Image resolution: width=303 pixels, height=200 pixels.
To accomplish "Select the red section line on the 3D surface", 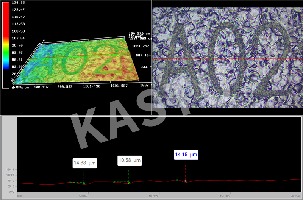I will (76, 56).
